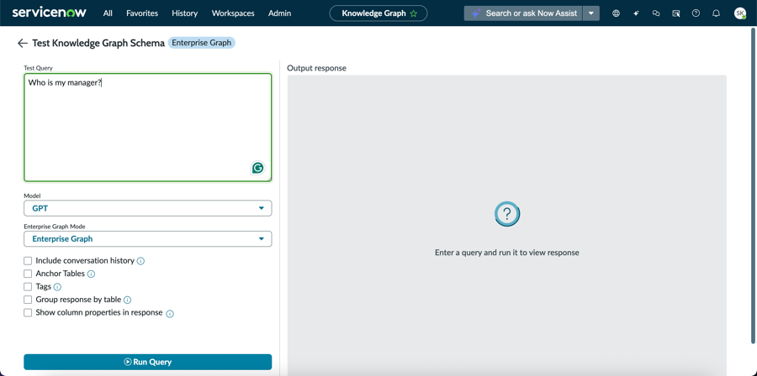Open the SK user avatar menu
Screen dimensions: 757x376
(739, 13)
